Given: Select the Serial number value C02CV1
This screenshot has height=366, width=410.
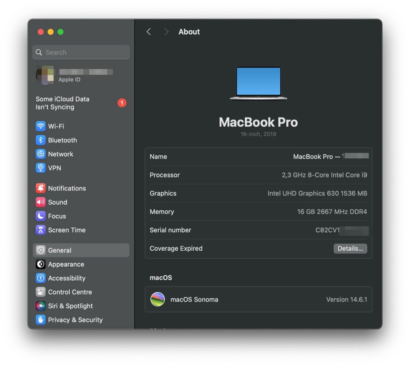Looking at the screenshot, I should click(327, 230).
